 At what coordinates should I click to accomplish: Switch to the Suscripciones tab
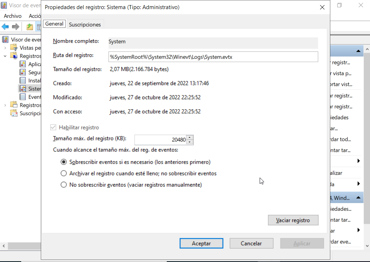pos(85,24)
